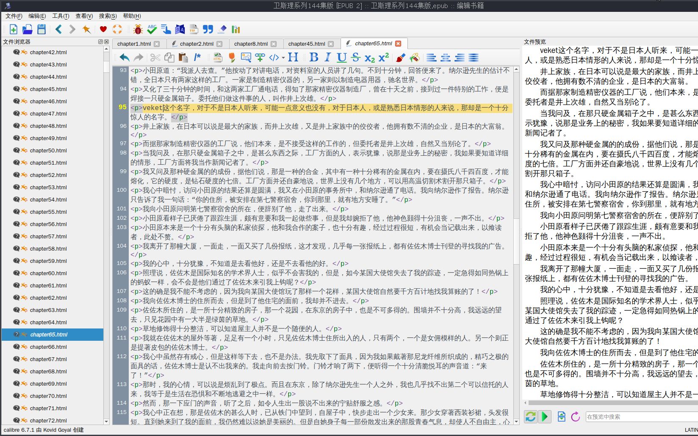Underline the selected text

(341, 57)
